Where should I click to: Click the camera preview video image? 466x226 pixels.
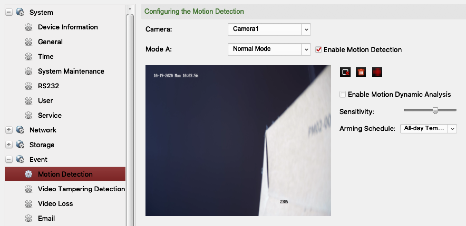pos(238,140)
